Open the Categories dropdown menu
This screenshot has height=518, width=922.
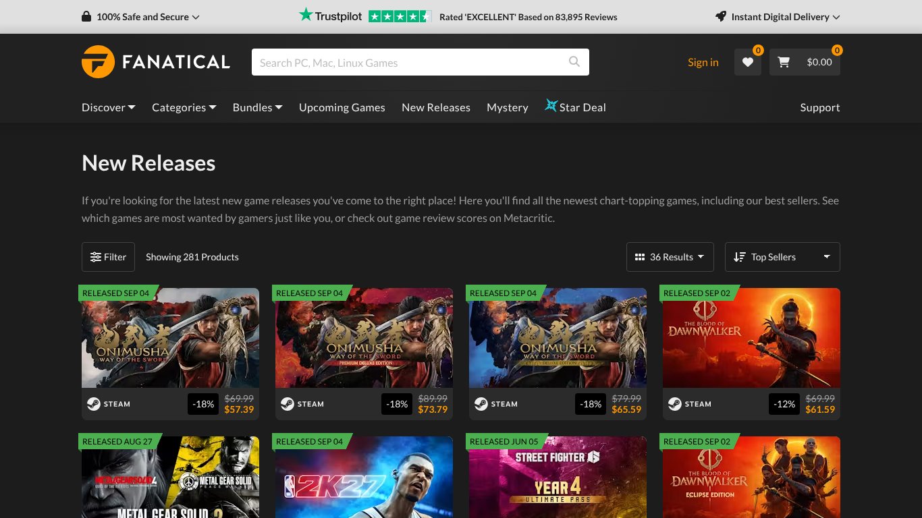(x=184, y=107)
